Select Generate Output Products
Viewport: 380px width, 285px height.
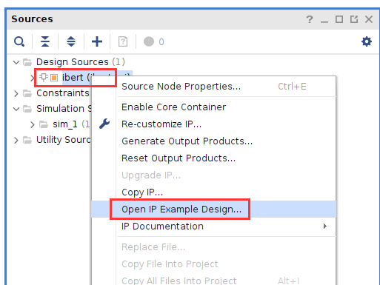[214, 141]
